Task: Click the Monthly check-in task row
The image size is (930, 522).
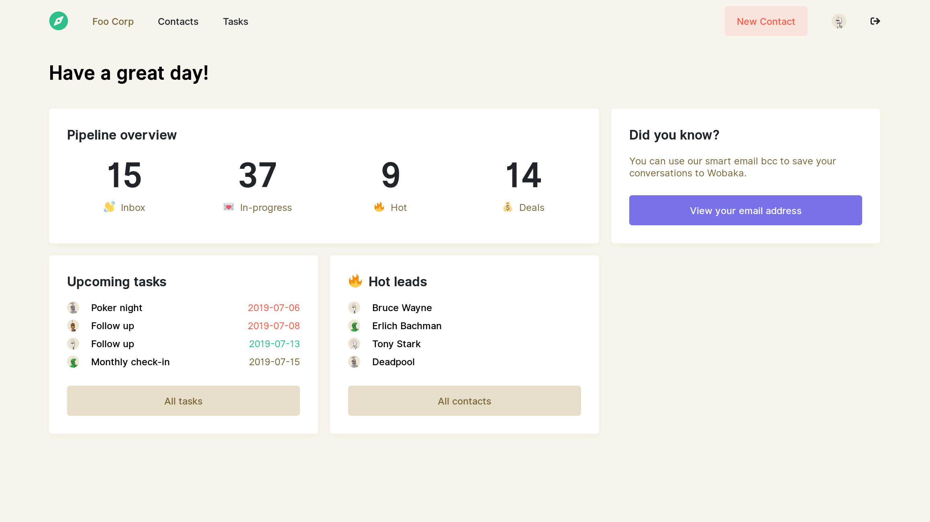Action: click(184, 361)
